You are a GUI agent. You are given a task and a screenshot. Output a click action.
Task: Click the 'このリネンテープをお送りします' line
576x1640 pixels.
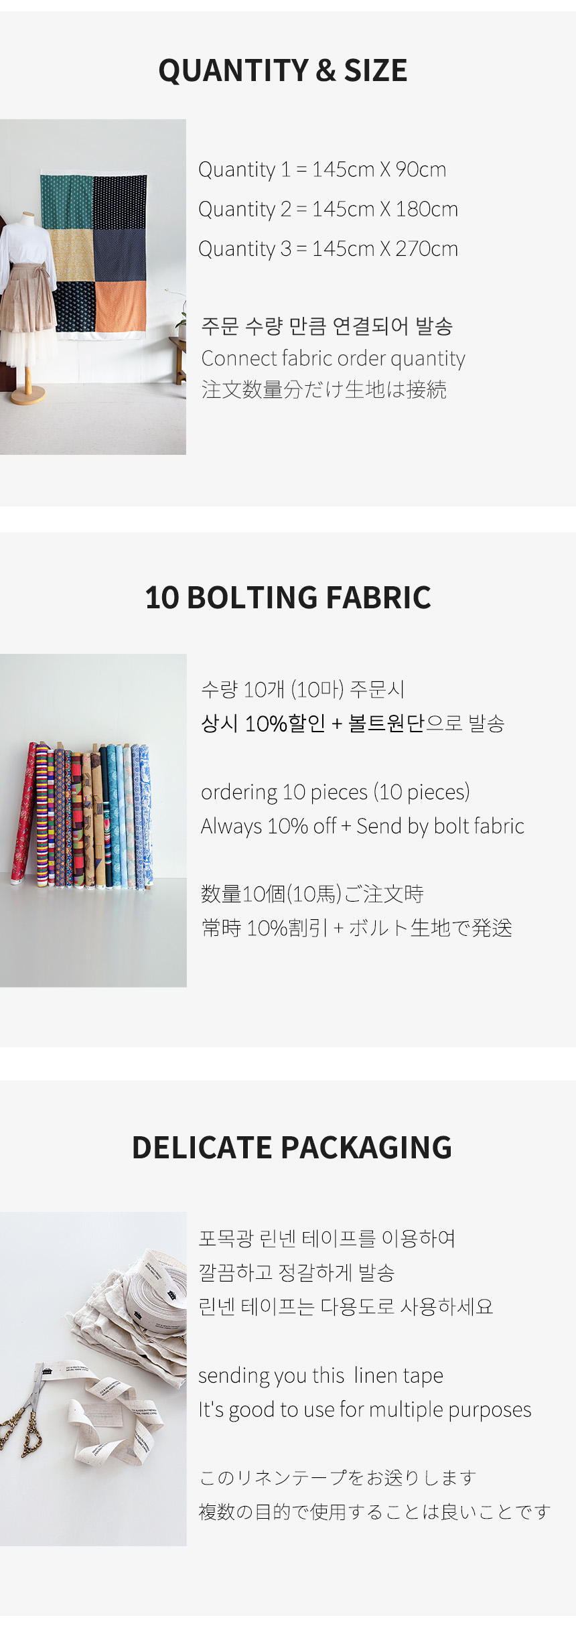coord(338,1477)
